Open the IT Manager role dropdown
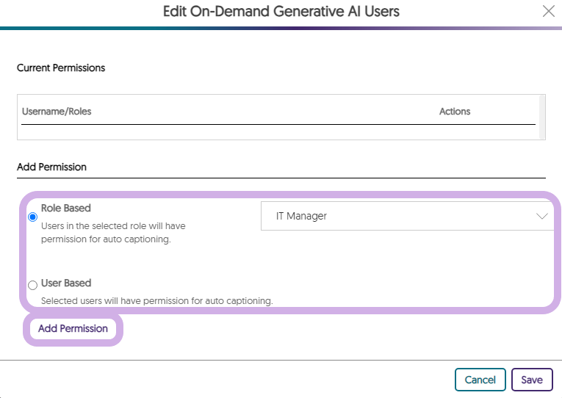562x398 pixels. click(407, 216)
